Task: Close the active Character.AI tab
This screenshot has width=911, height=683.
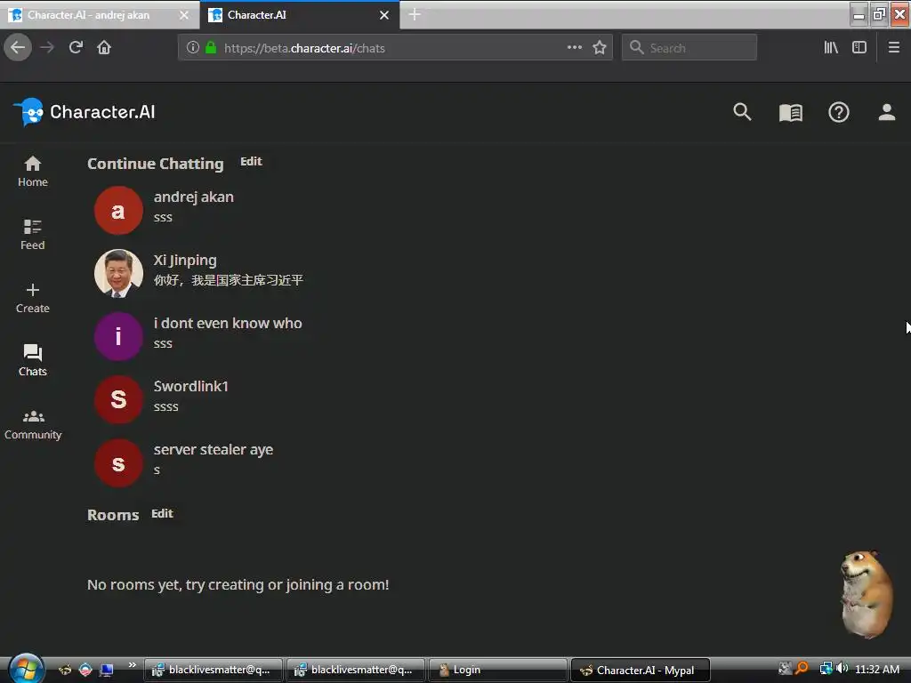Action: point(384,15)
